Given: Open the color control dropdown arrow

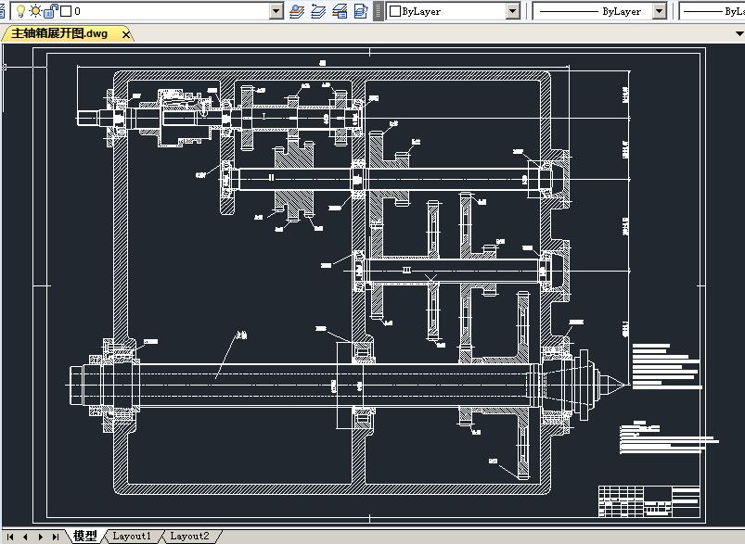Looking at the screenshot, I should click(513, 11).
